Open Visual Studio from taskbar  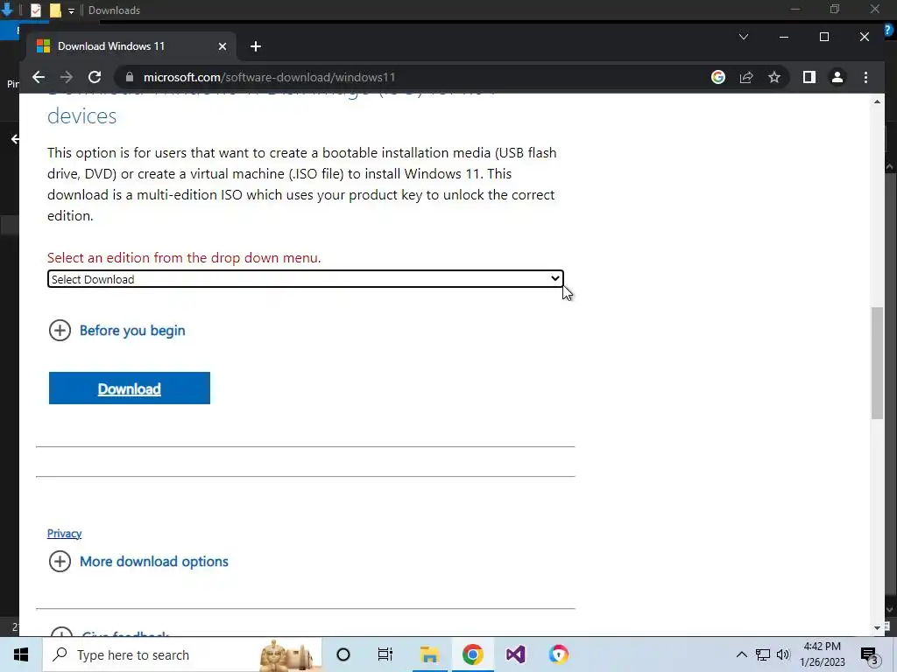click(x=515, y=654)
